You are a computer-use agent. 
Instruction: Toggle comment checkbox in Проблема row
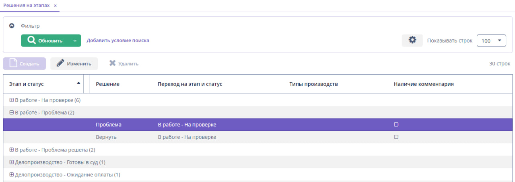pyautogui.click(x=396, y=125)
